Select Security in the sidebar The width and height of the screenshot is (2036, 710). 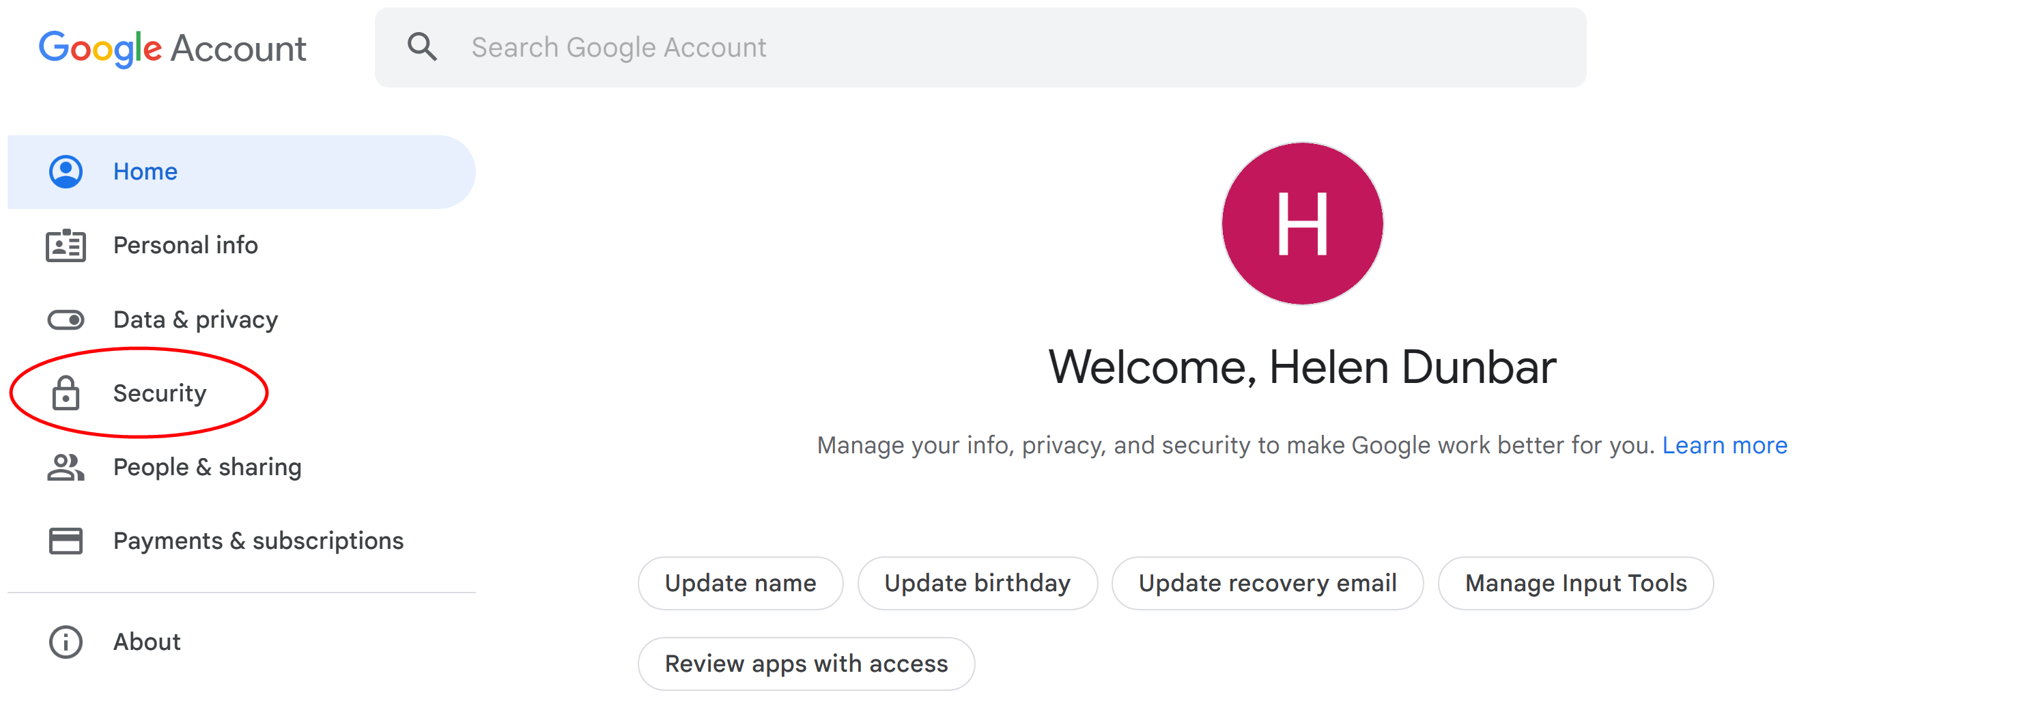[160, 393]
